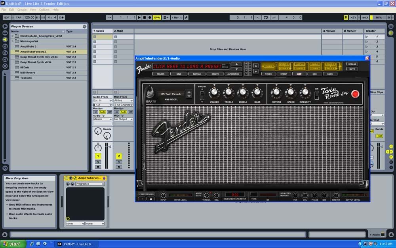The image size is (396, 248).
Task: Toggle the EXT sync switch
Action: (7, 17)
